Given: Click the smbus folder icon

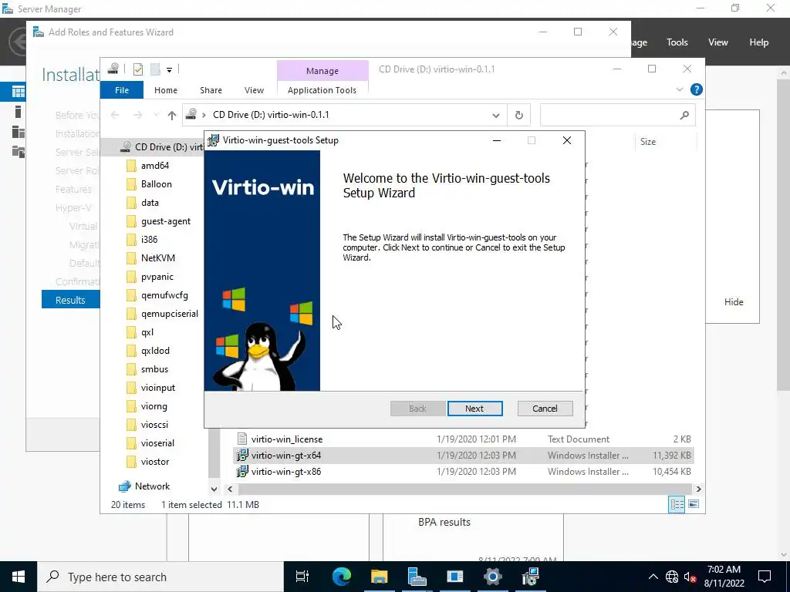Looking at the screenshot, I should point(131,369).
